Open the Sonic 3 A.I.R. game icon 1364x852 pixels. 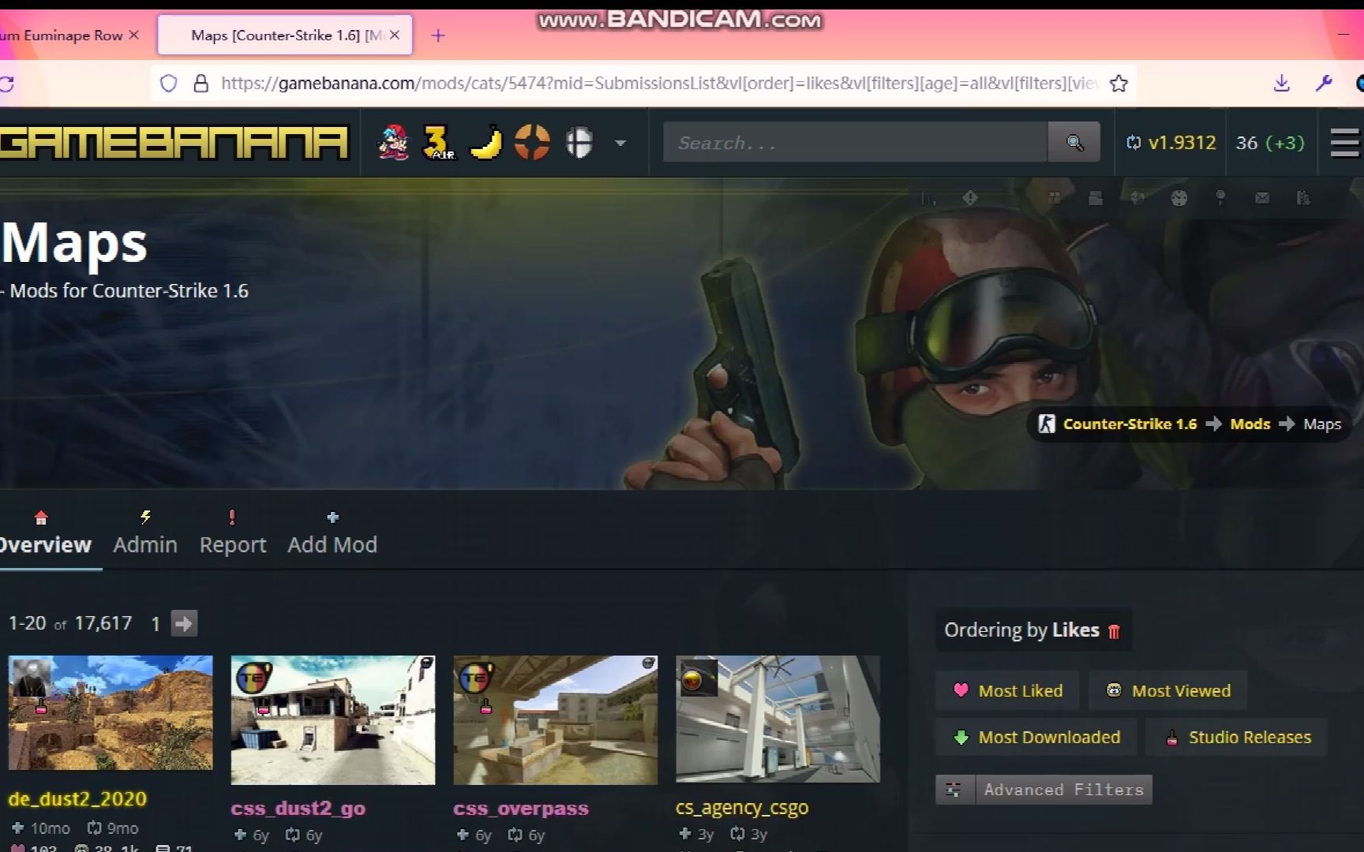coord(439,143)
